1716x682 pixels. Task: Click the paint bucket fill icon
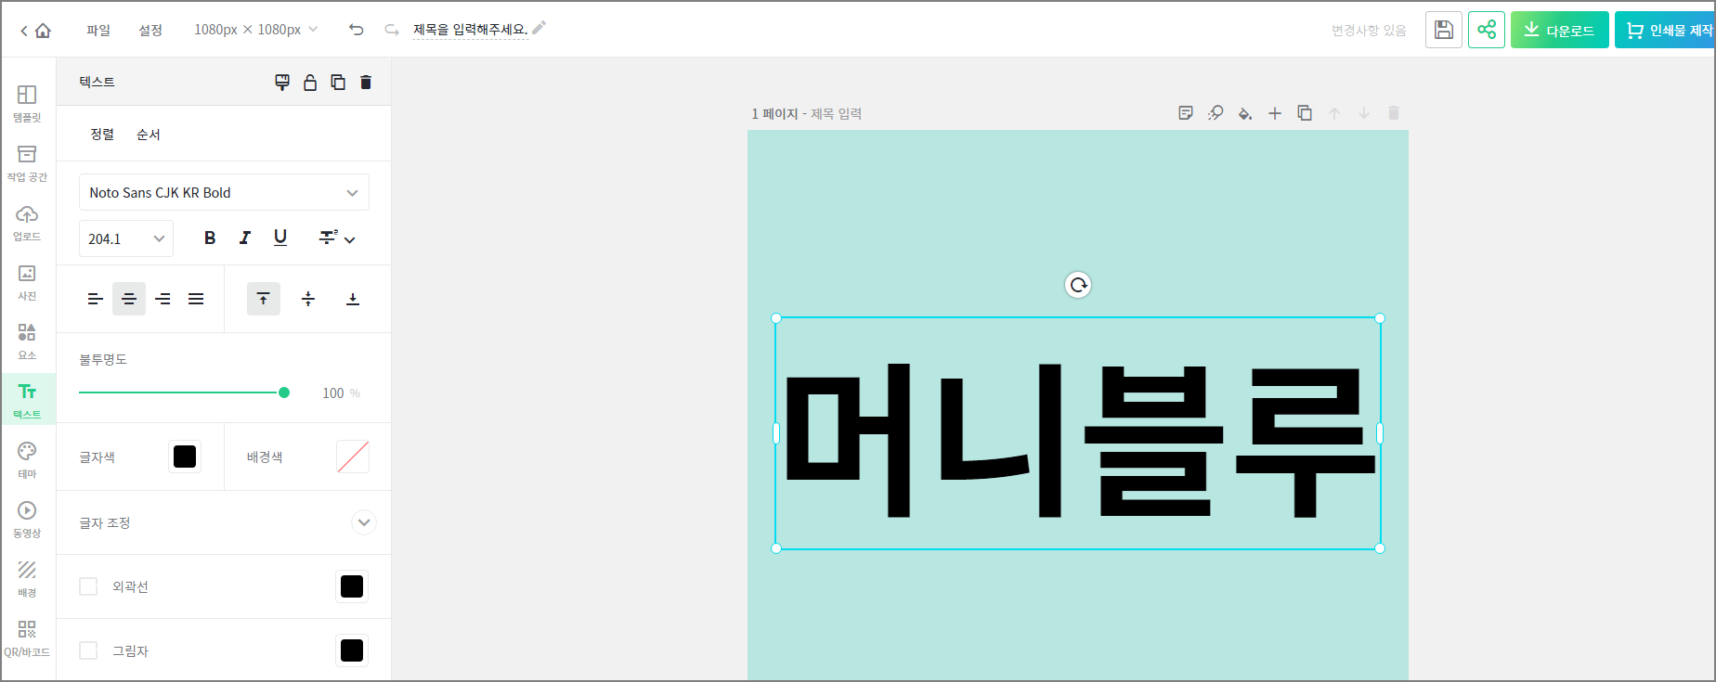(x=1245, y=113)
